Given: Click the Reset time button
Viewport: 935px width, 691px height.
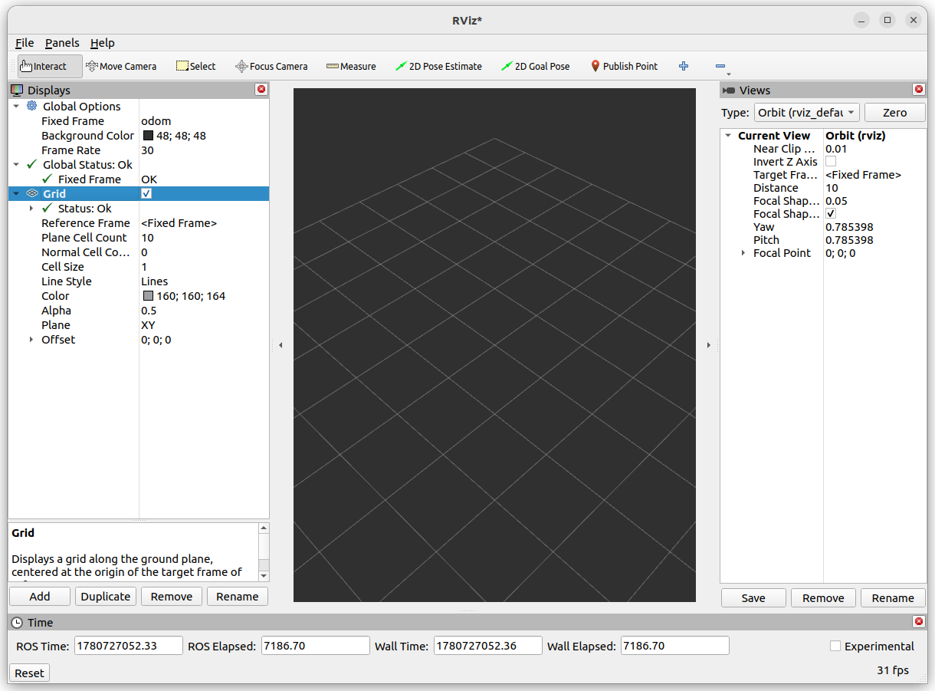Looking at the screenshot, I should 29,673.
